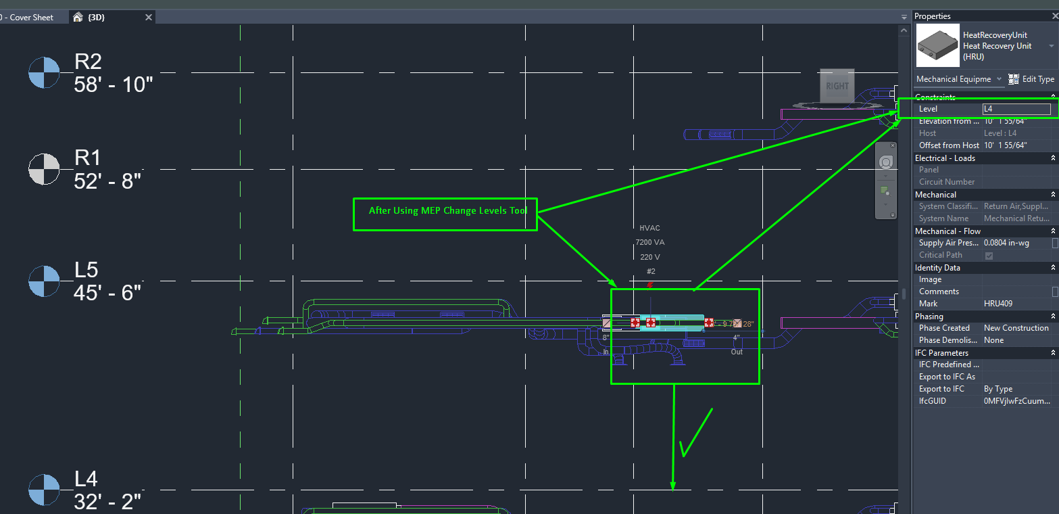Click the view's vertical scrollbar thumb
Image resolution: width=1059 pixels, height=514 pixels.
click(903, 294)
